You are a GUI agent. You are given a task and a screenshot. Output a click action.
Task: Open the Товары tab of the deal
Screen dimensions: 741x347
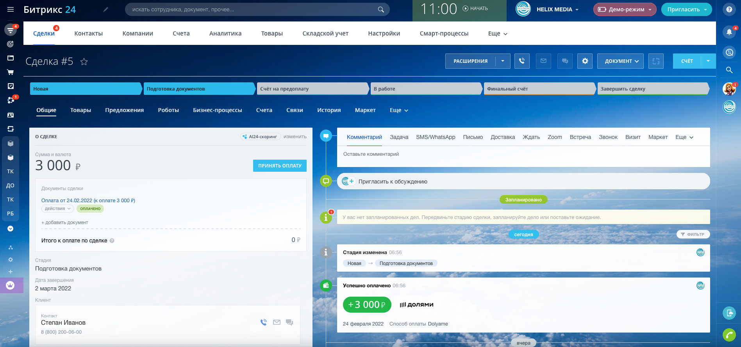pos(80,110)
